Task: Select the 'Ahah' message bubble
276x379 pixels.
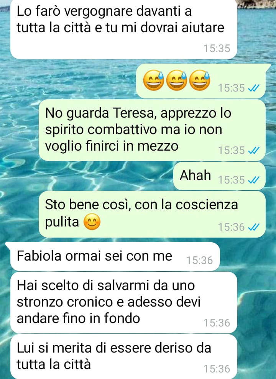Action: [x=219, y=176]
